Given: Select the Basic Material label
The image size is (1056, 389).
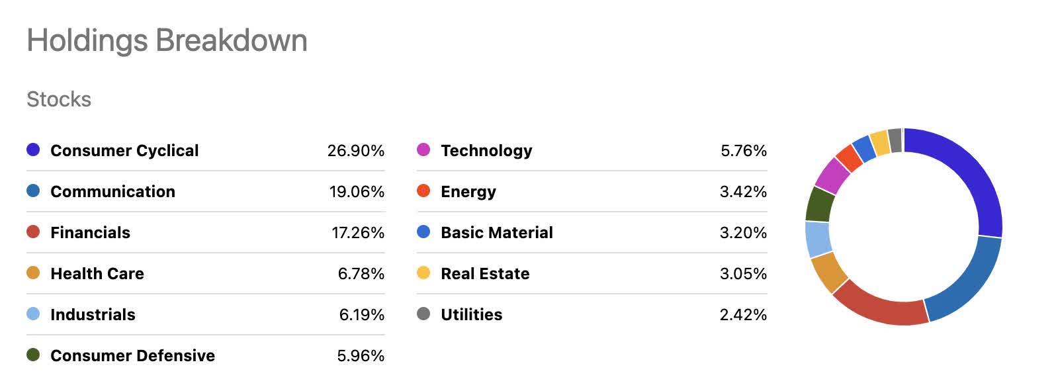Looking at the screenshot, I should (x=496, y=233).
